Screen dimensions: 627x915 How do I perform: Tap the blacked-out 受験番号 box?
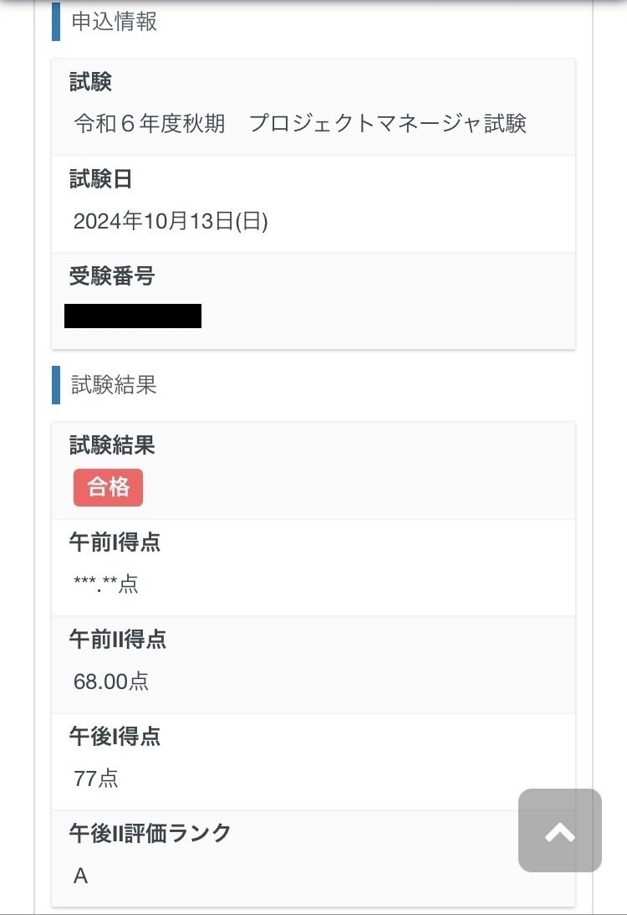coord(134,316)
